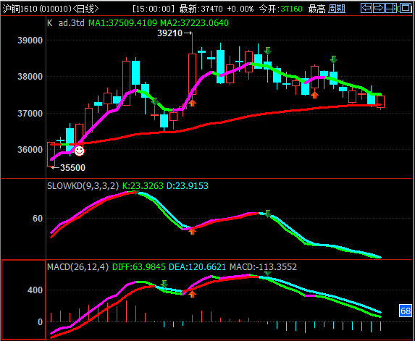Click the right arrow navigation icon
415x341 pixels.
coord(379,8)
